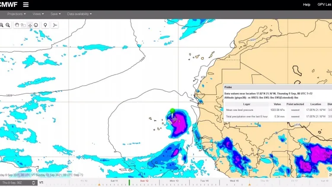Expand the Projections dropdown
This screenshot has height=187, width=332.
(18, 14)
